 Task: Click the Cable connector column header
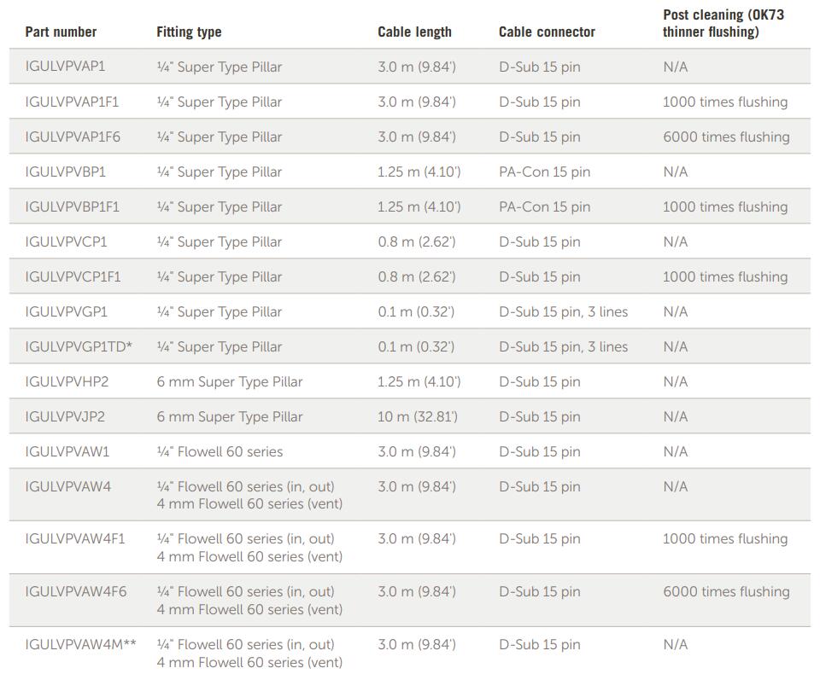(547, 32)
